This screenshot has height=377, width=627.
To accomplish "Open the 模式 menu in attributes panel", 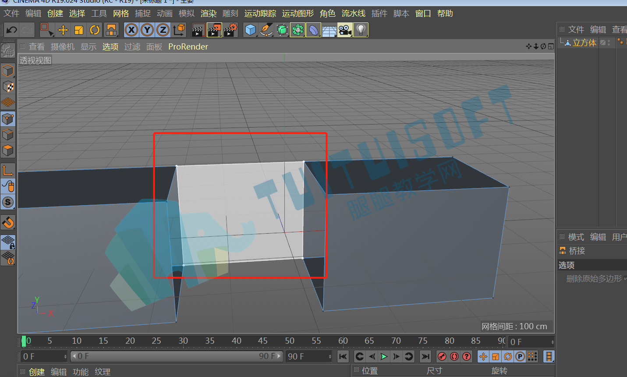I will point(576,237).
